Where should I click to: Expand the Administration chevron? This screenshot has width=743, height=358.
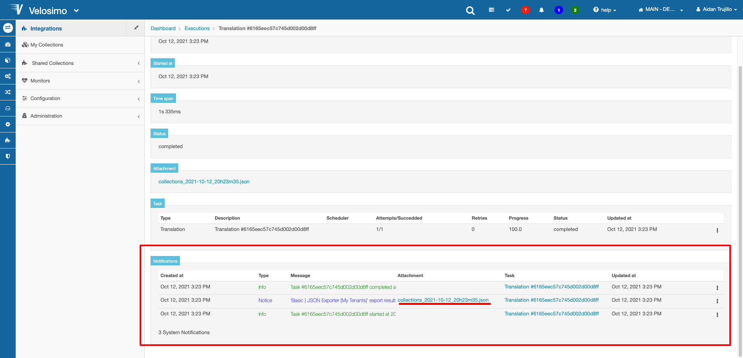(138, 116)
